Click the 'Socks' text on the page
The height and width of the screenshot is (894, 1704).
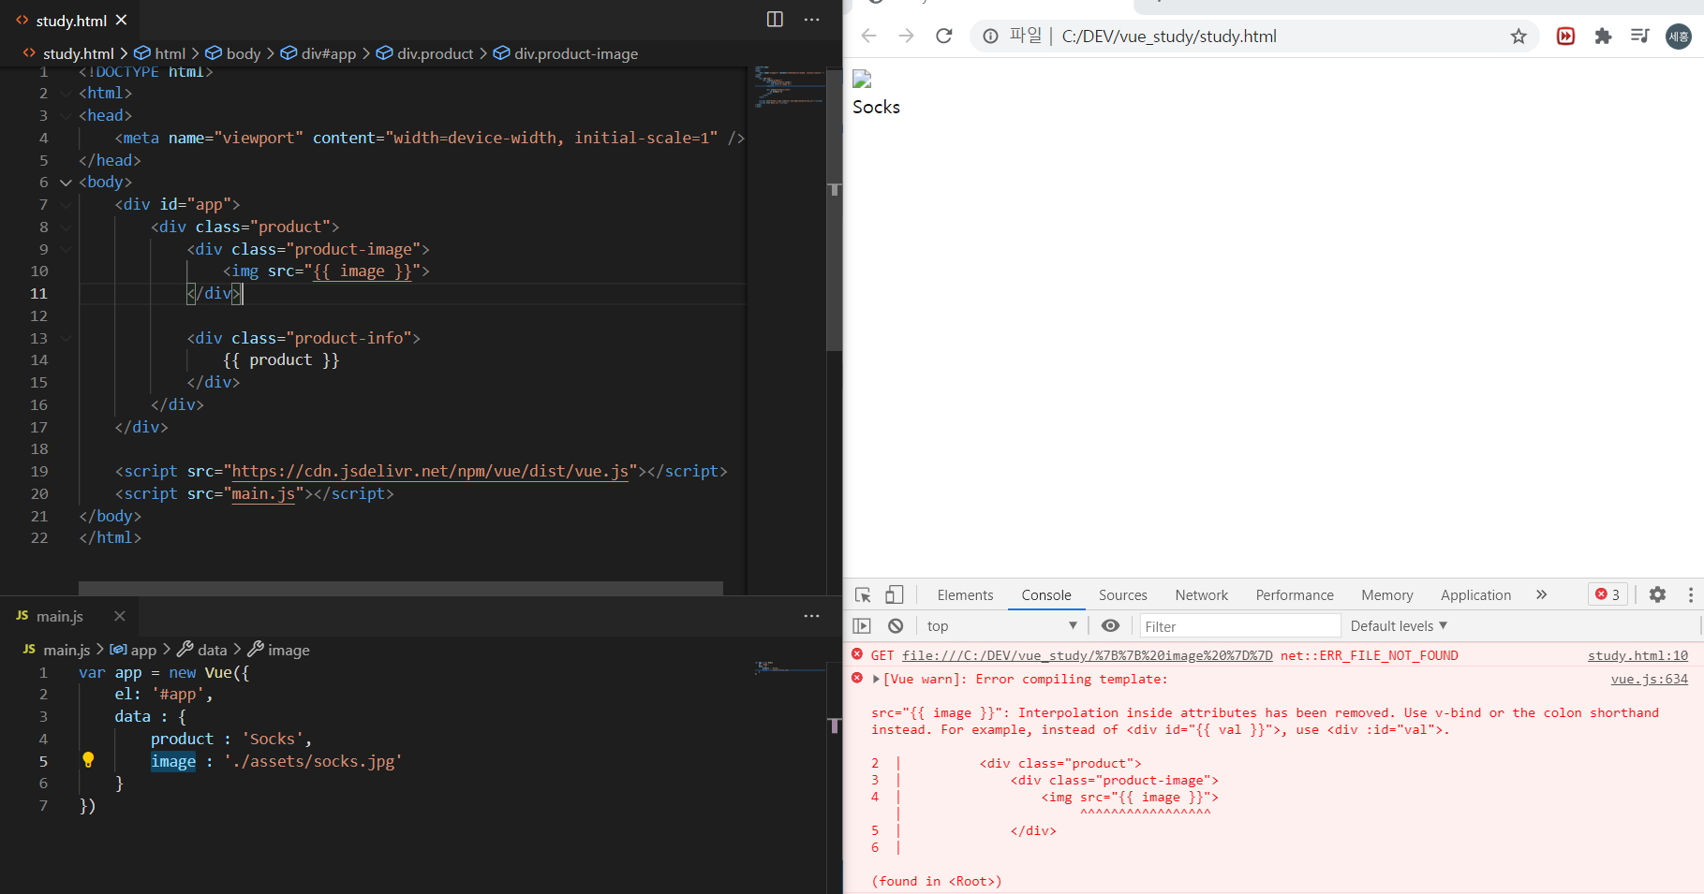point(876,108)
